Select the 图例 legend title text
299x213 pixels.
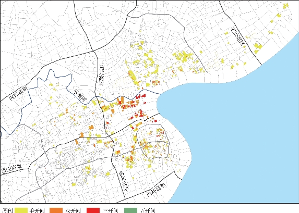pyautogui.click(x=8, y=210)
